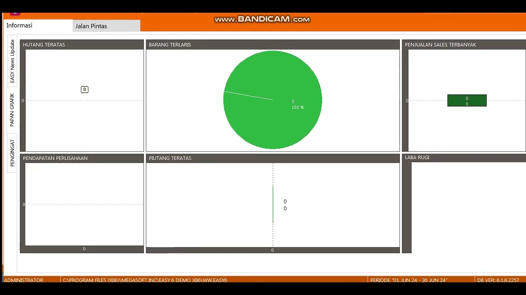
Task: Switch to the Informasi tab
Action: coord(38,25)
